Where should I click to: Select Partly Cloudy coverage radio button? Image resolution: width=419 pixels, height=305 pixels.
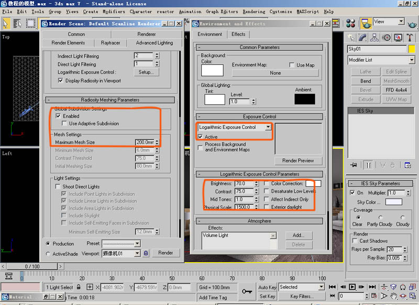(381, 217)
